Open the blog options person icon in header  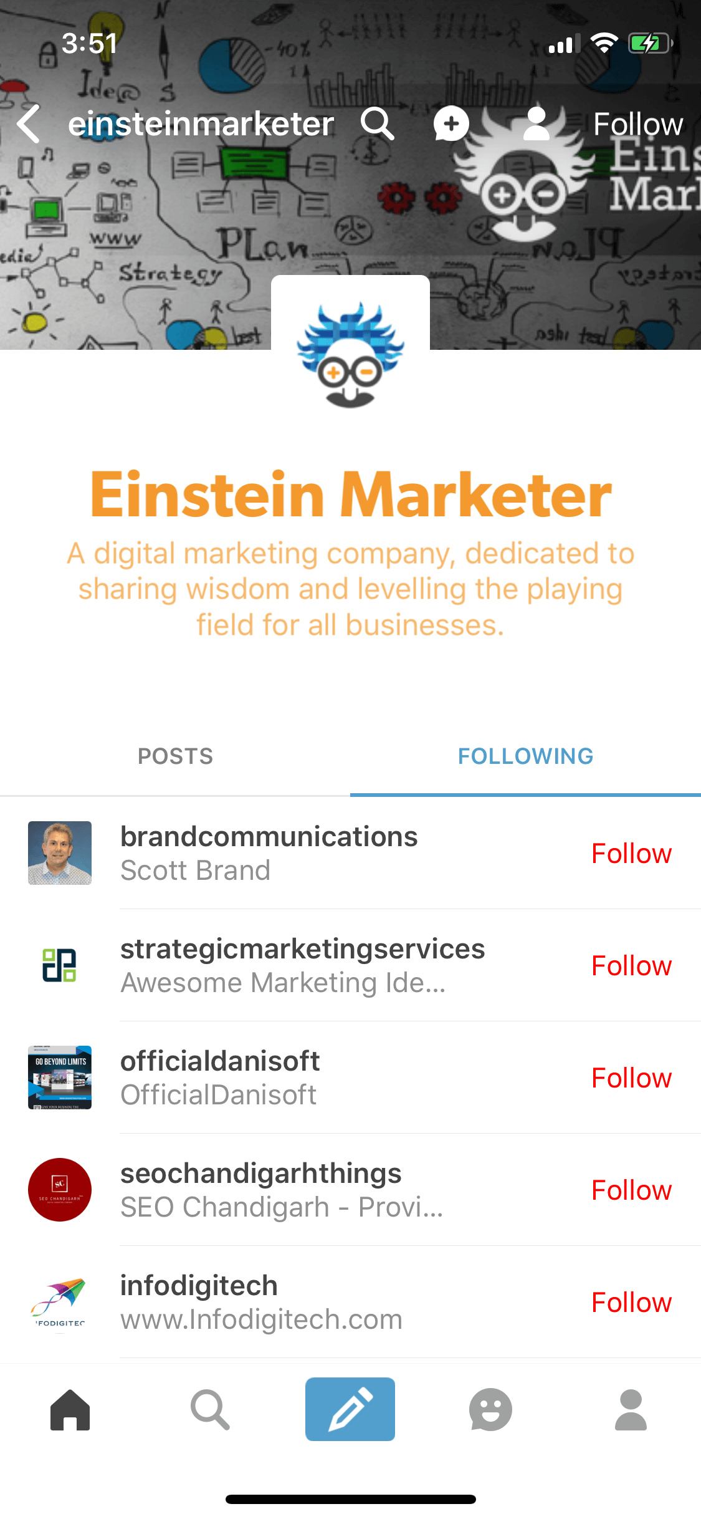pyautogui.click(x=536, y=123)
